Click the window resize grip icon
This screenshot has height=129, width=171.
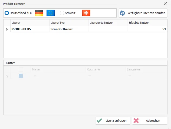tap(169, 128)
